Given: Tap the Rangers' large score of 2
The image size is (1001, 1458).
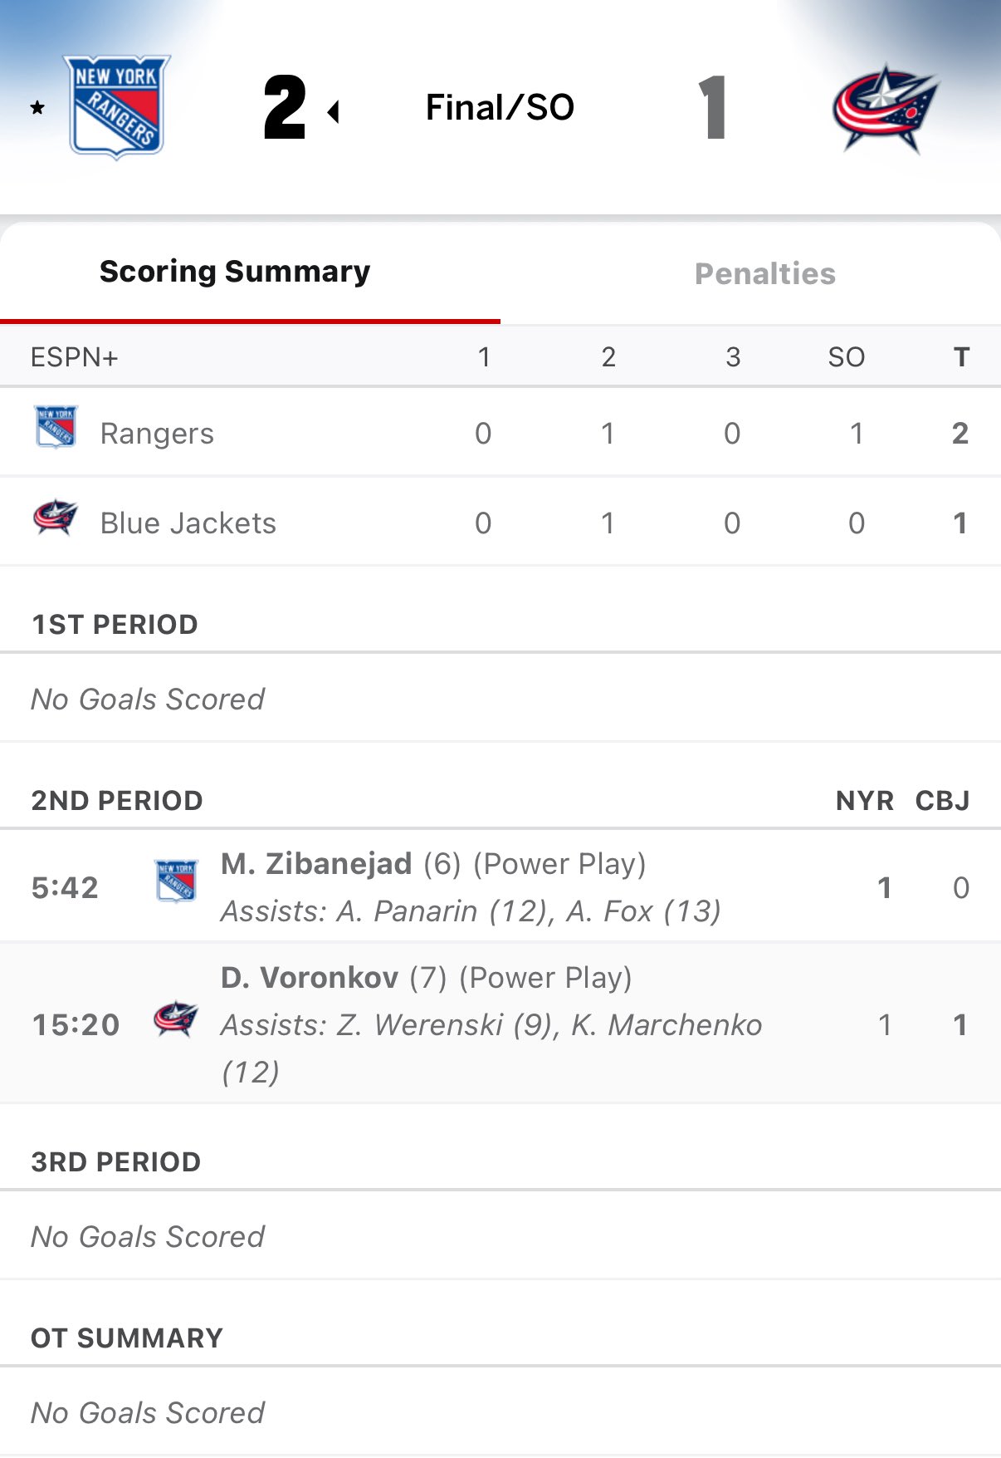Looking at the screenshot, I should point(285,107).
